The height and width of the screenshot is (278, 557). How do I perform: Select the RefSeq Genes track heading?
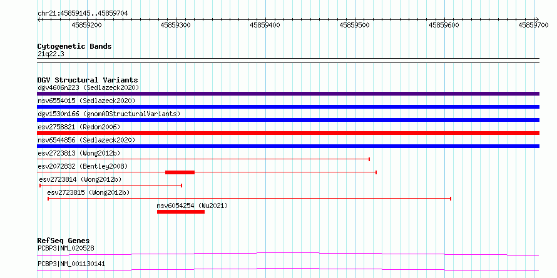[x=64, y=241]
